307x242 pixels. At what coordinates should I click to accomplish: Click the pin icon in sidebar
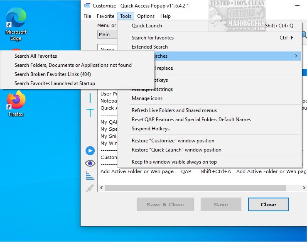click(90, 188)
